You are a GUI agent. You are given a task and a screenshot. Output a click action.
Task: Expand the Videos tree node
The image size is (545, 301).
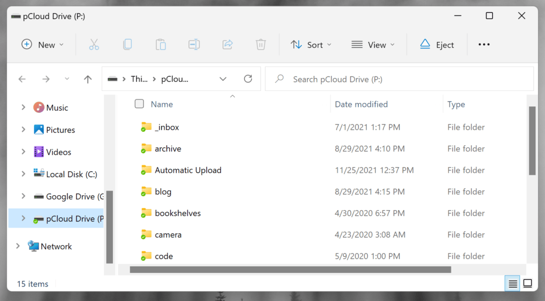pos(23,152)
